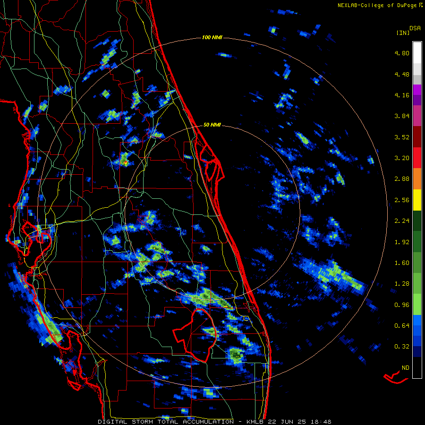Click the [IN] units label

tap(403, 33)
